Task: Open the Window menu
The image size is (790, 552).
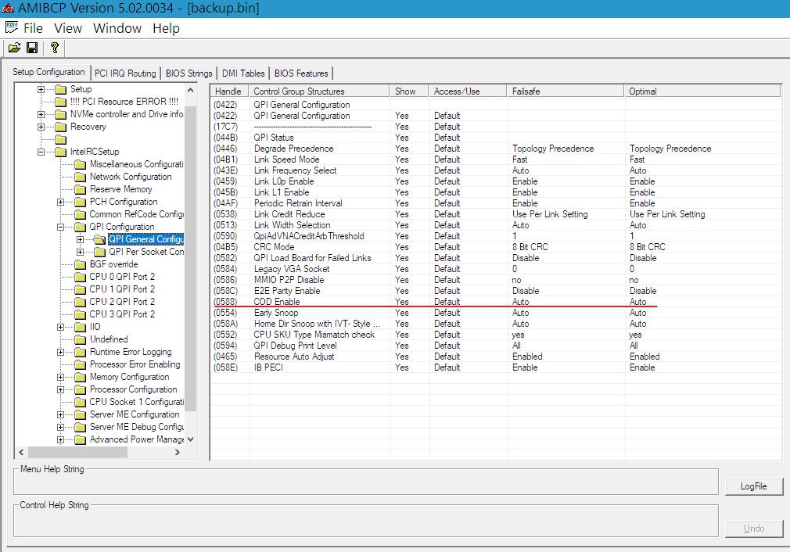Action: coord(117,28)
